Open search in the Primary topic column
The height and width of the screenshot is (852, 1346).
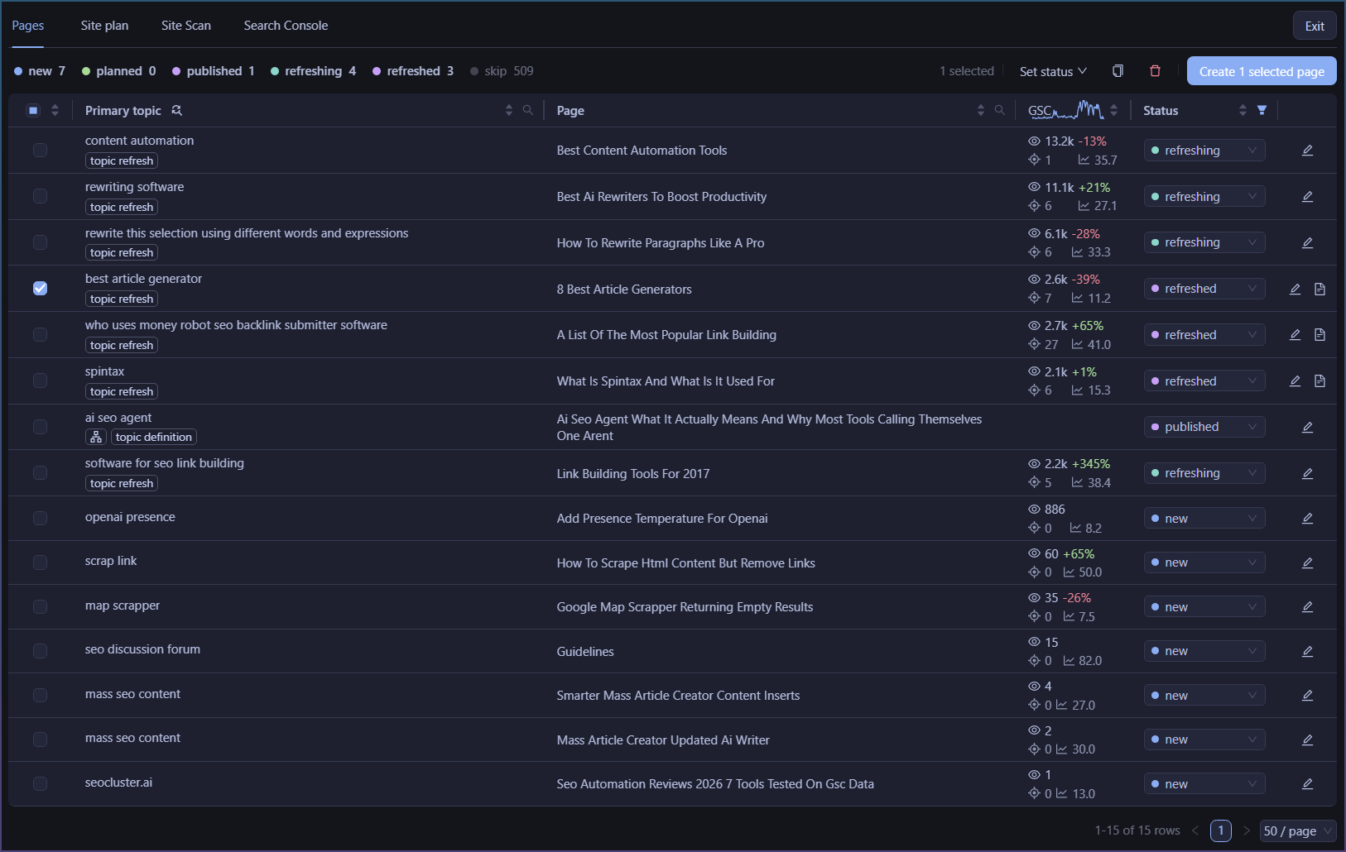[x=528, y=110]
